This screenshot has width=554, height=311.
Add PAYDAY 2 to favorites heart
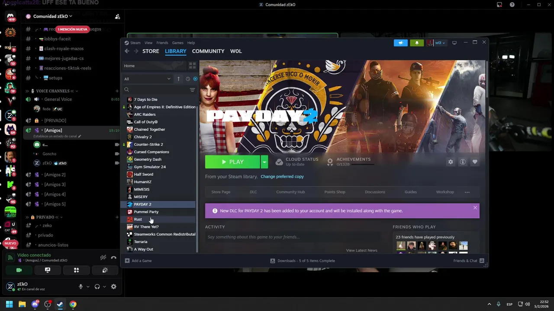(475, 162)
